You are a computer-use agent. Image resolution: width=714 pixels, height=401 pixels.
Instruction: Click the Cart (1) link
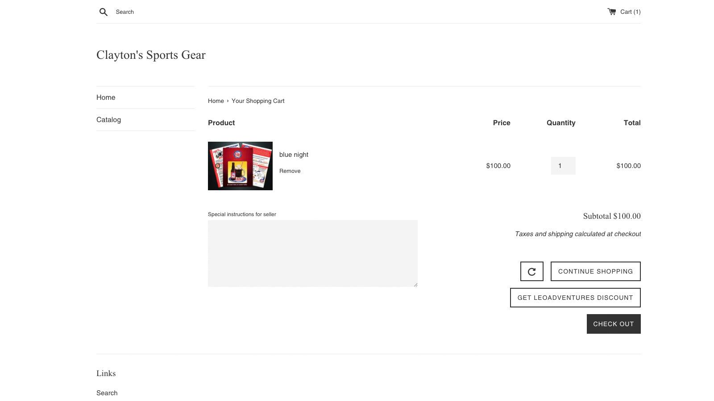[630, 12]
